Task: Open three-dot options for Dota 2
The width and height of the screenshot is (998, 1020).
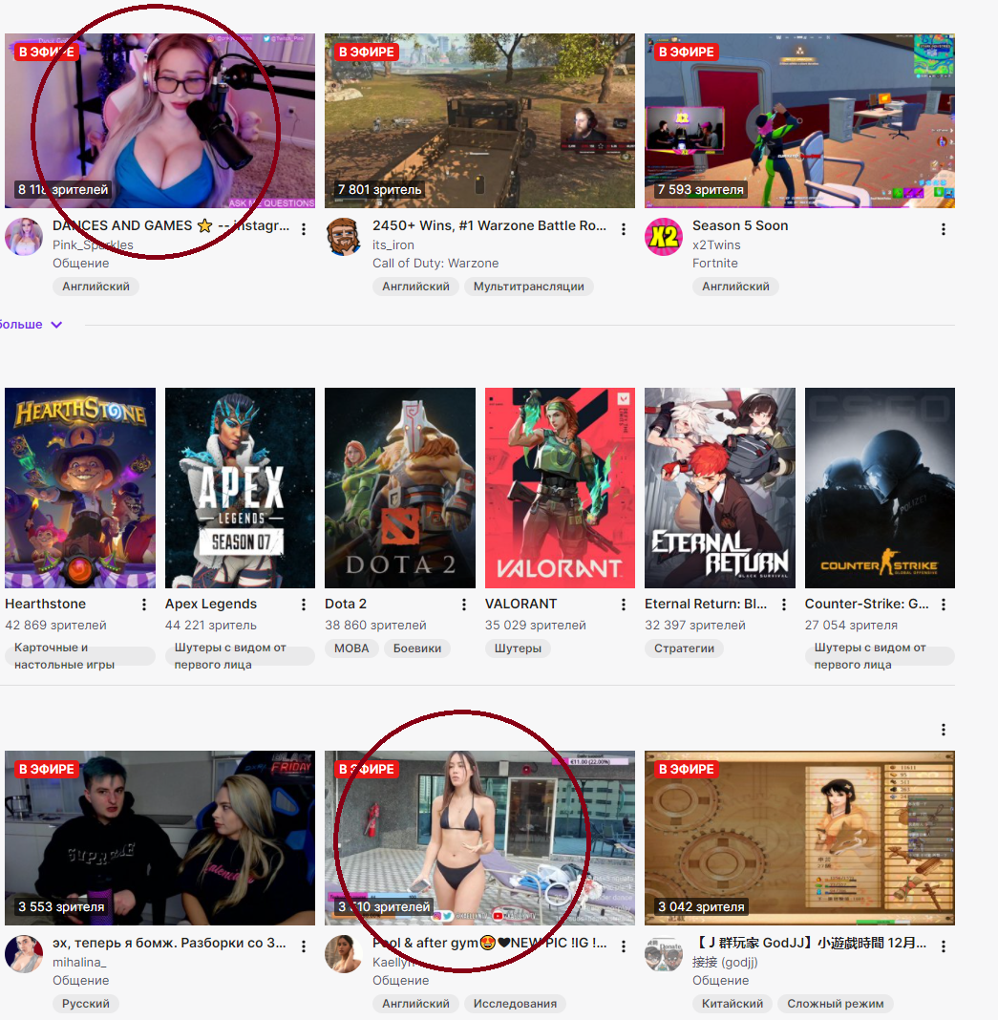Action: [x=464, y=605]
